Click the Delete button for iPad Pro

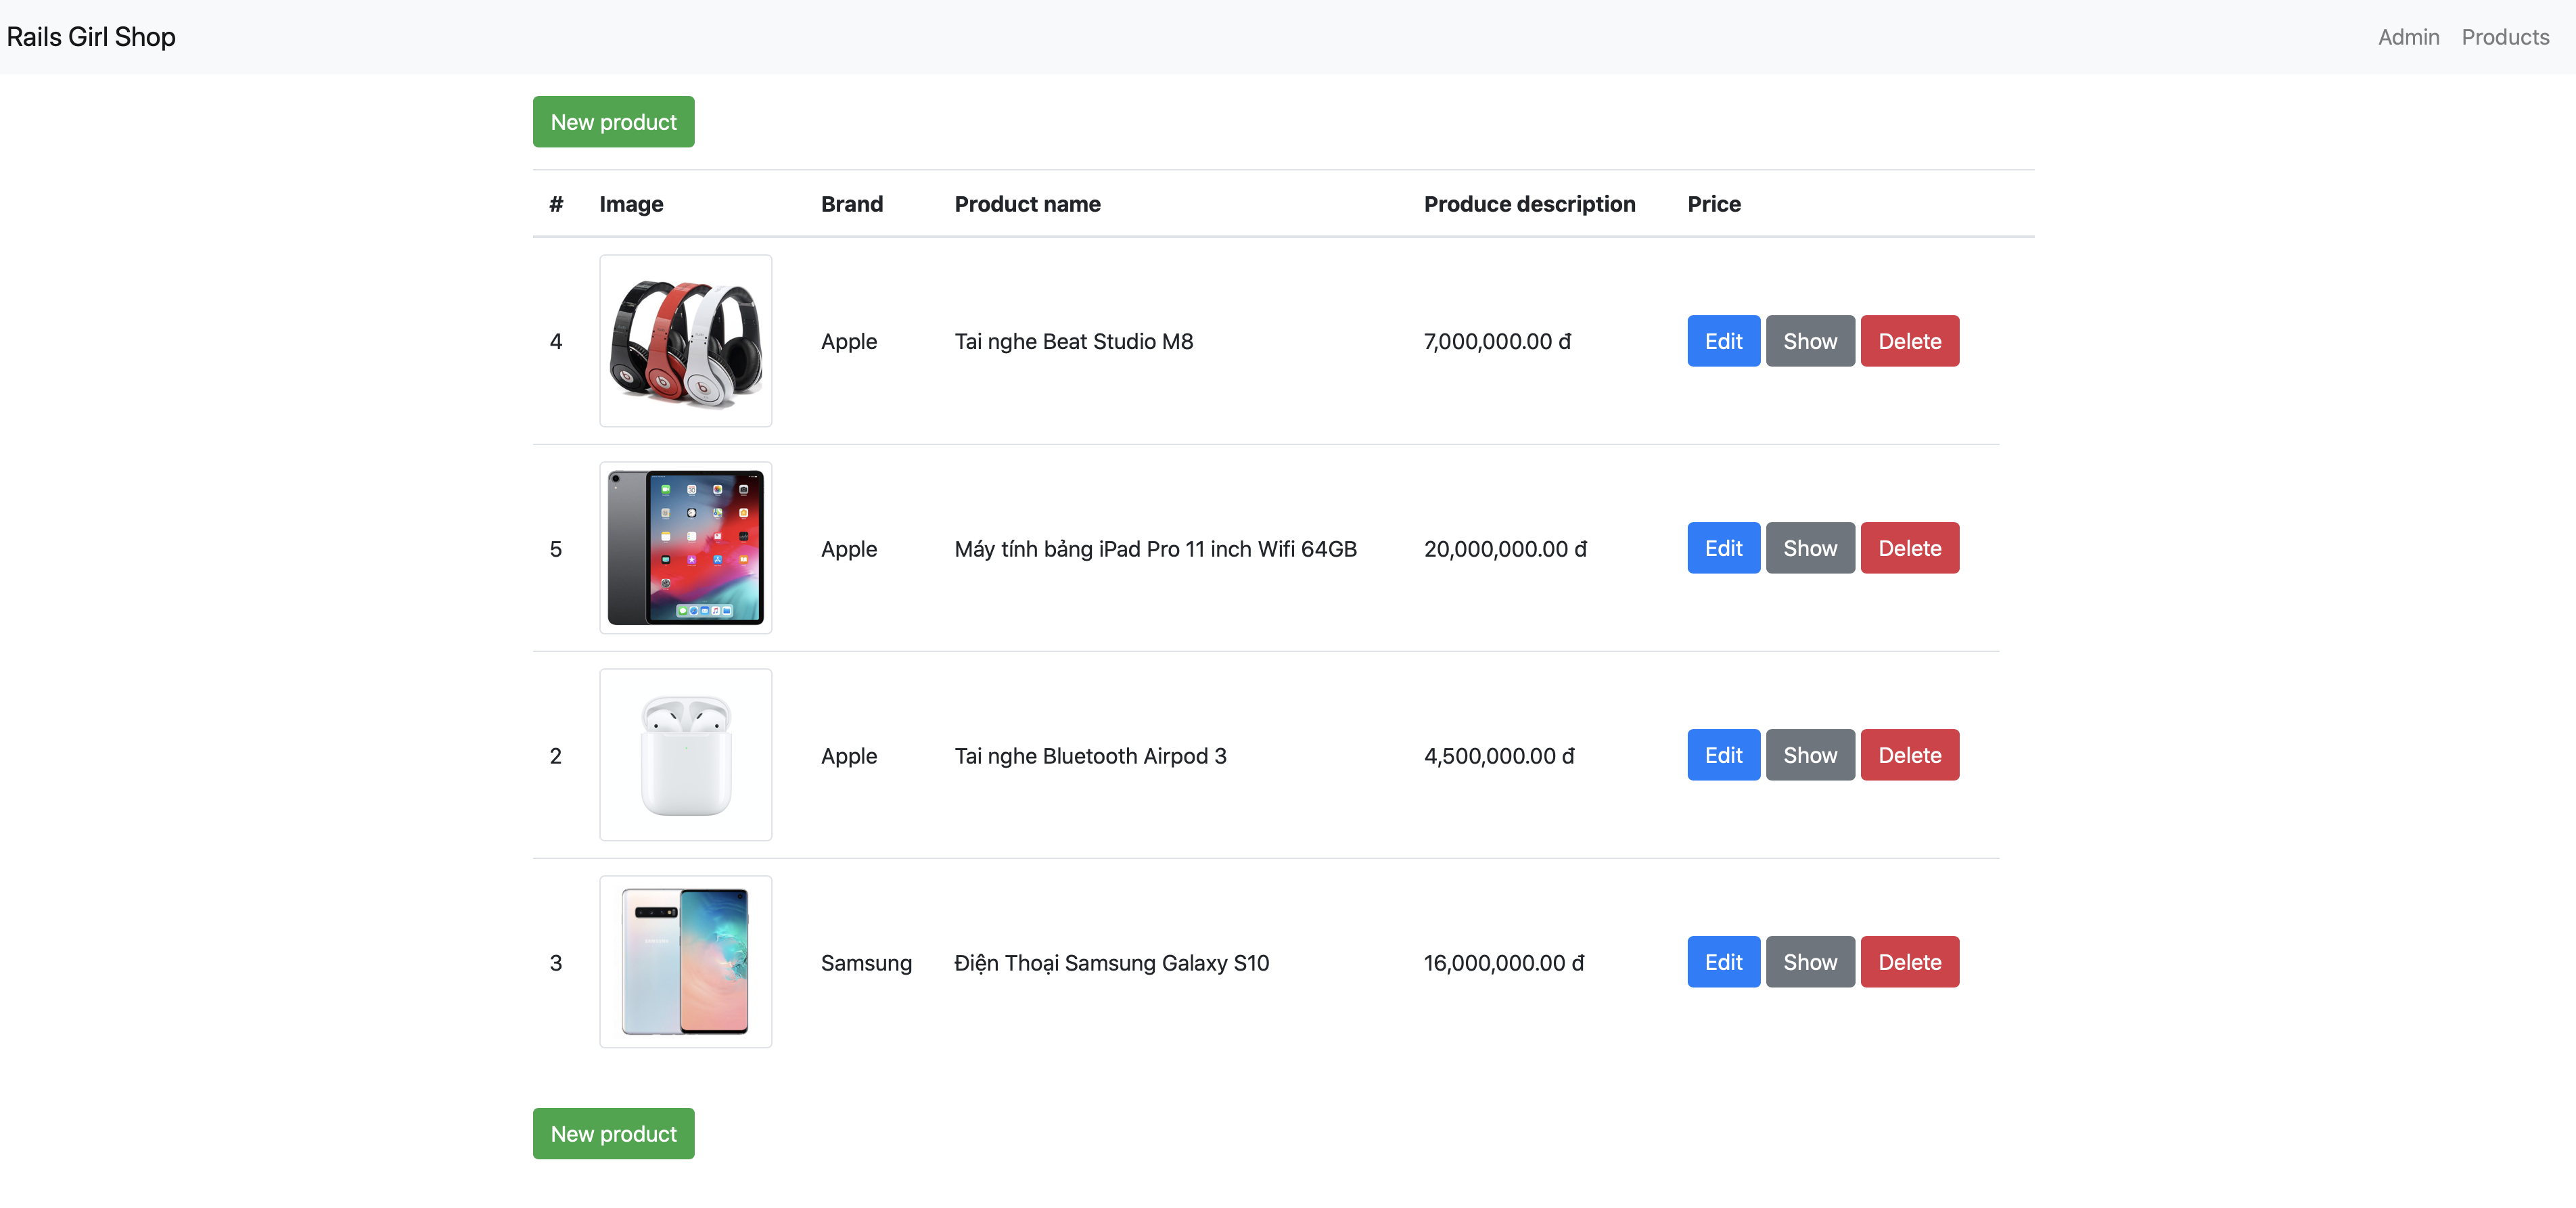pos(1909,547)
